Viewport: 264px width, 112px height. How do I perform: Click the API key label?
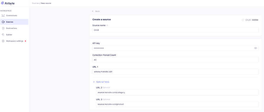tap(96, 43)
